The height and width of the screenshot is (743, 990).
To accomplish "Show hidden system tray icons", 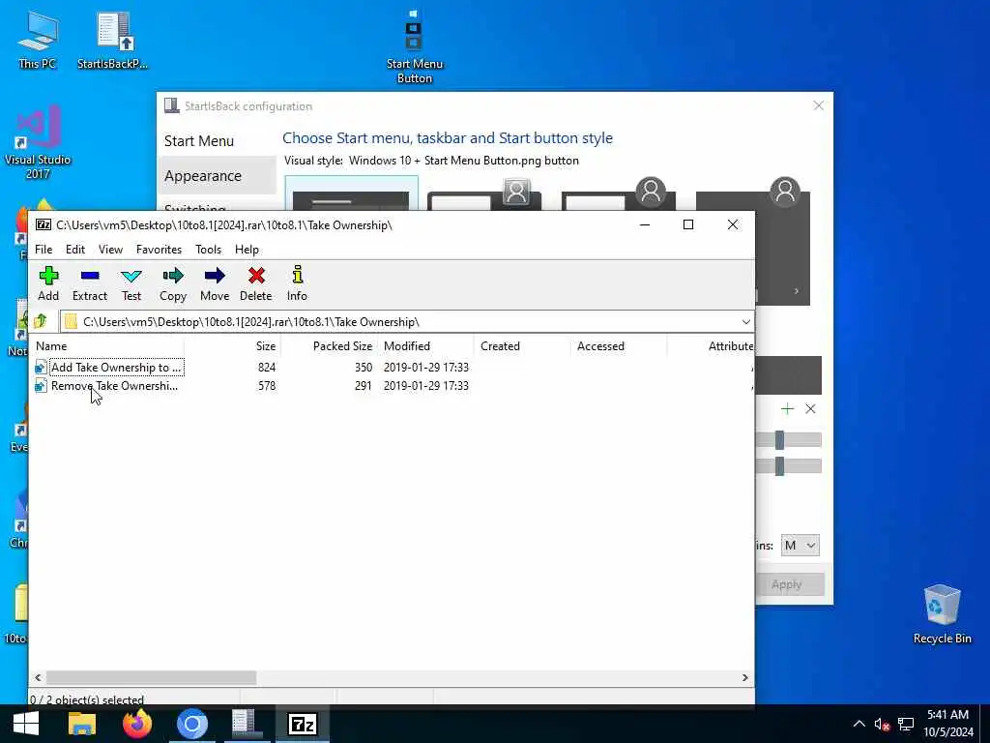I will 859,724.
